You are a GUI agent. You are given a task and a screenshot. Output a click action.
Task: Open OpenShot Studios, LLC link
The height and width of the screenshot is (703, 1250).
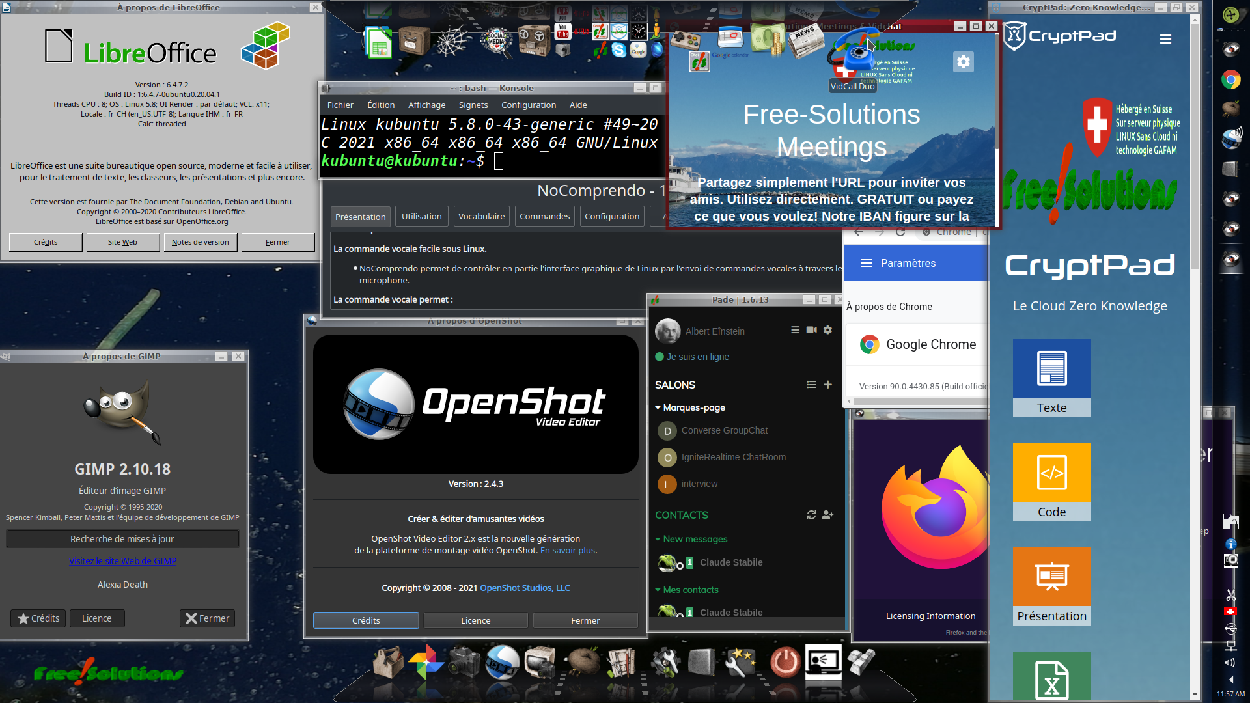525,588
